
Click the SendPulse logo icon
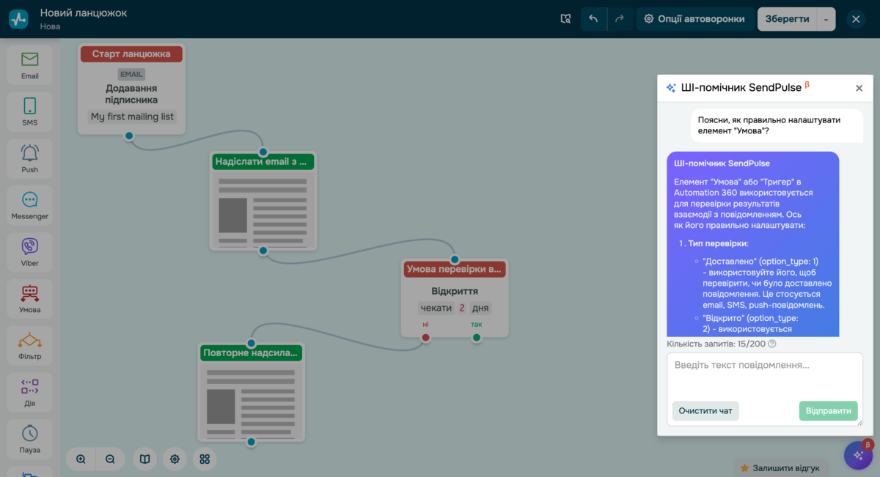point(18,19)
